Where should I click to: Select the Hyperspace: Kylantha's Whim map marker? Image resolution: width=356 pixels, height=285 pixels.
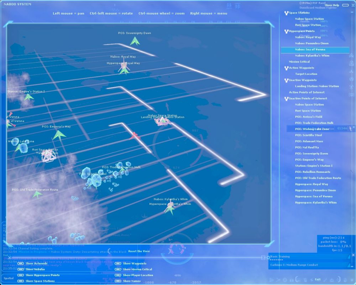tap(170, 209)
